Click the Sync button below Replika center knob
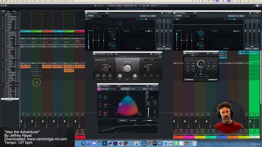 [127, 79]
